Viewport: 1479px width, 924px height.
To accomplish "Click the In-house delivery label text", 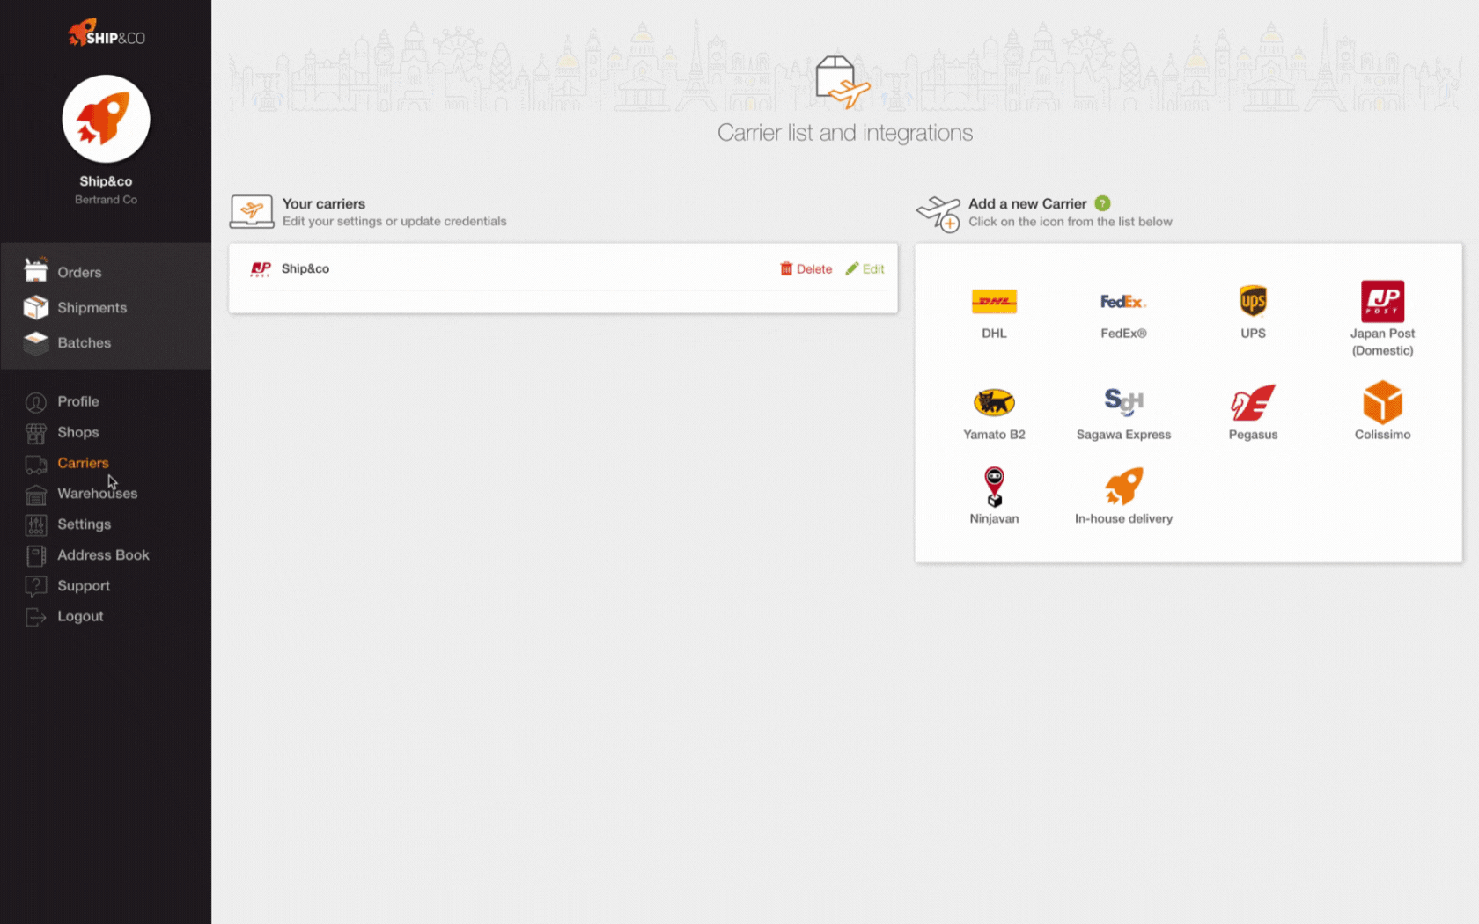I will coord(1123,519).
